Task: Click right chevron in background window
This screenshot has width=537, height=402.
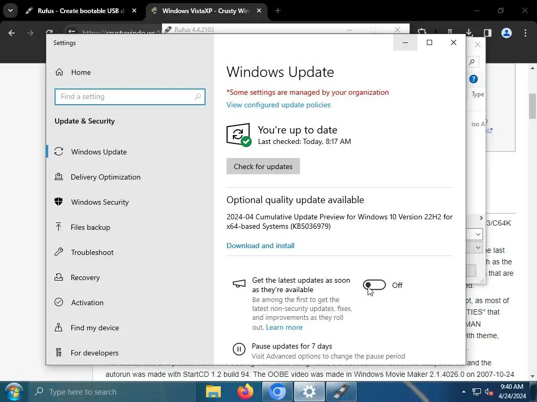Action: point(481,218)
